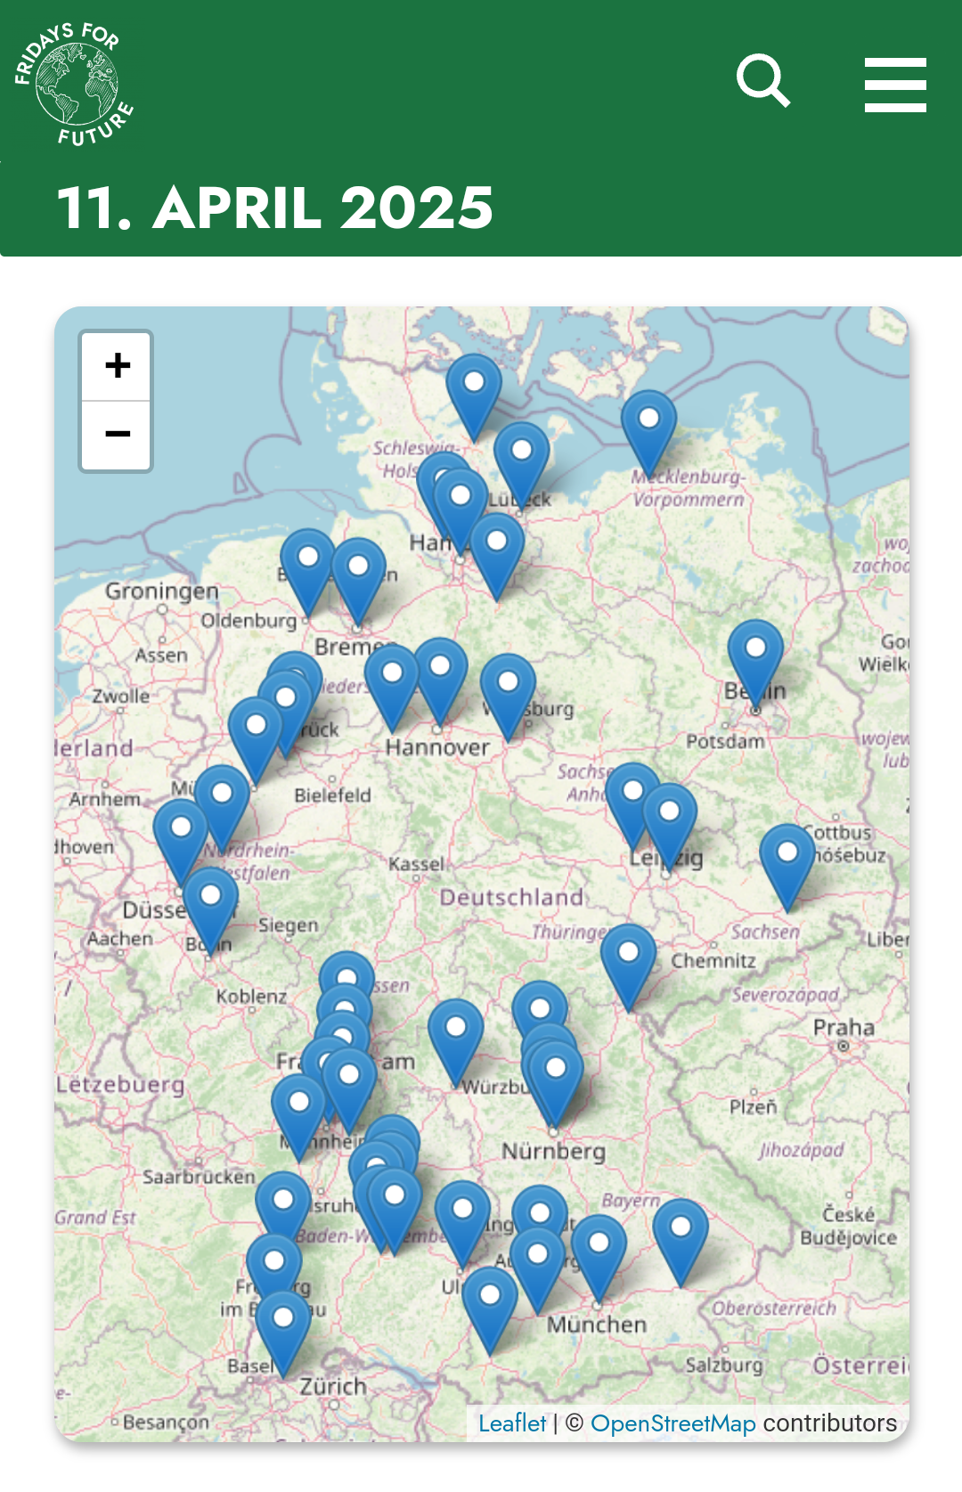962x1492 pixels.
Task: Click the 'Praha' city label on map
Action: [844, 1027]
